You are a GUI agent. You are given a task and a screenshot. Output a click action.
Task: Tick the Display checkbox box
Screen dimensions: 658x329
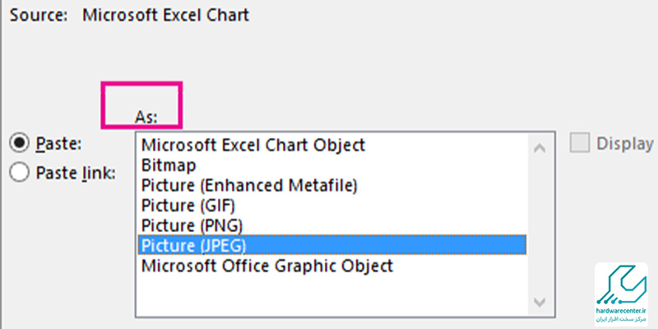pos(580,142)
